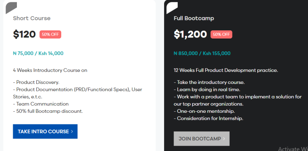Viewport: 308px width, 151px height.
Task: Click the Product Discovery list item
Action: [36, 82]
